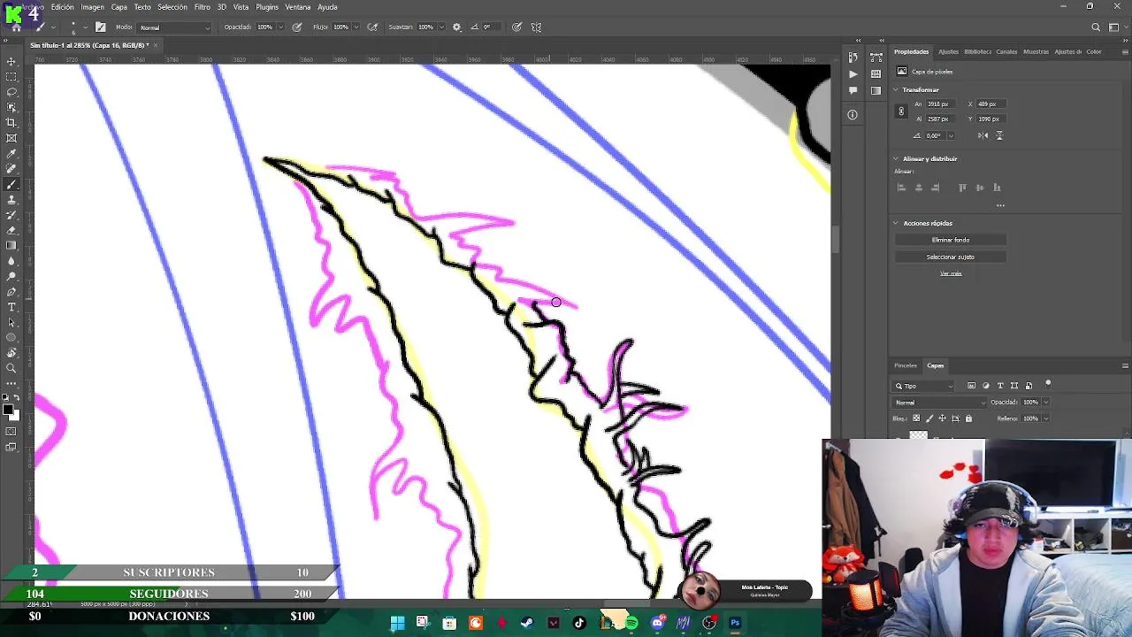
Task: Toggle layer filtering switch in Capas
Action: tap(1048, 384)
